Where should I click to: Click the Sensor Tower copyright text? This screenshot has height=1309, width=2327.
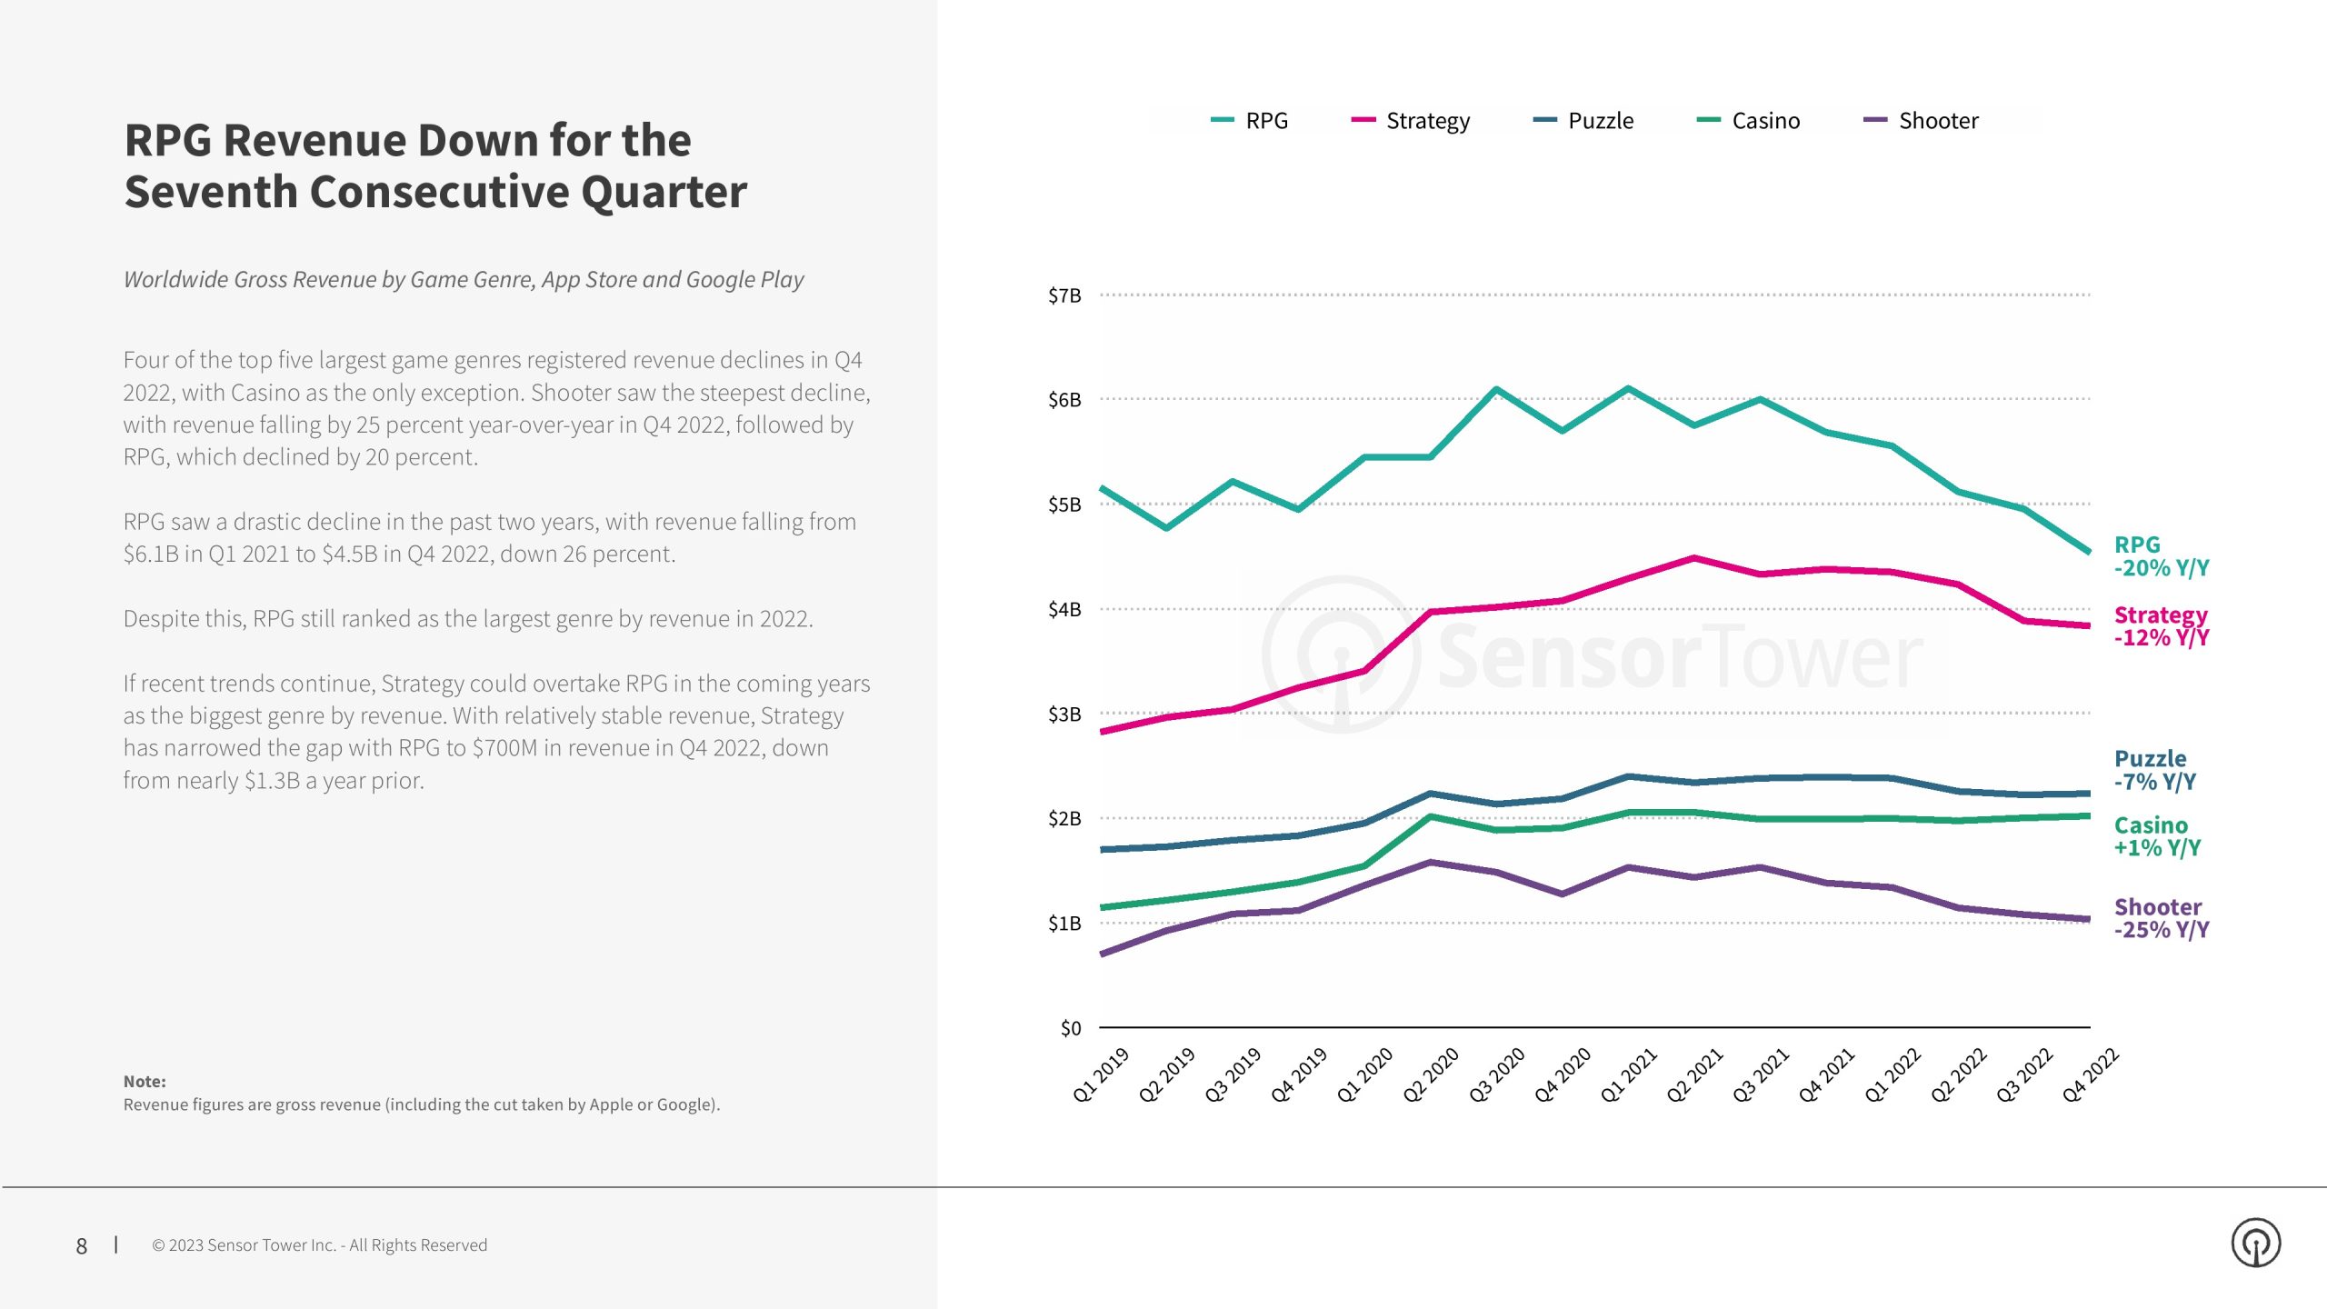319,1245
